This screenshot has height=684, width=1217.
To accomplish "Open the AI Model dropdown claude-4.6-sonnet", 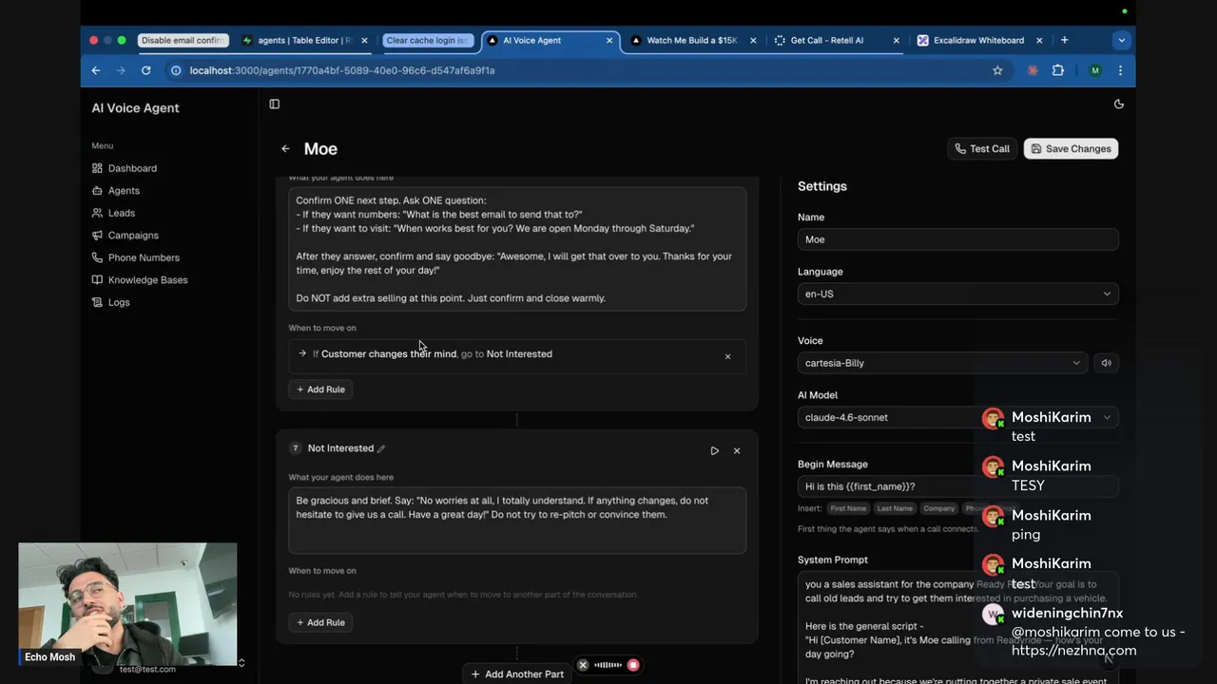I will (x=957, y=417).
